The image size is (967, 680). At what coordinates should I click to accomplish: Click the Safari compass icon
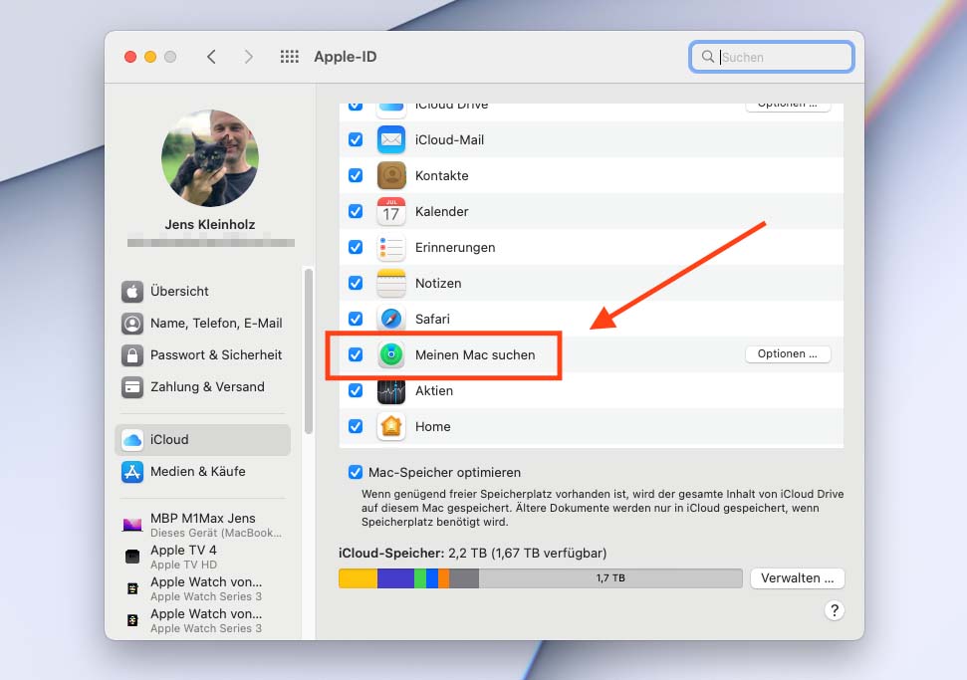[390, 319]
